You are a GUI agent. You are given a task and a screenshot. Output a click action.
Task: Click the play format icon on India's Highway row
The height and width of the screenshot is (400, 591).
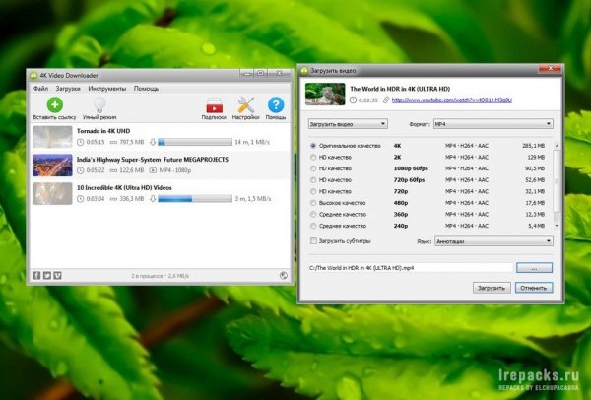(x=153, y=170)
